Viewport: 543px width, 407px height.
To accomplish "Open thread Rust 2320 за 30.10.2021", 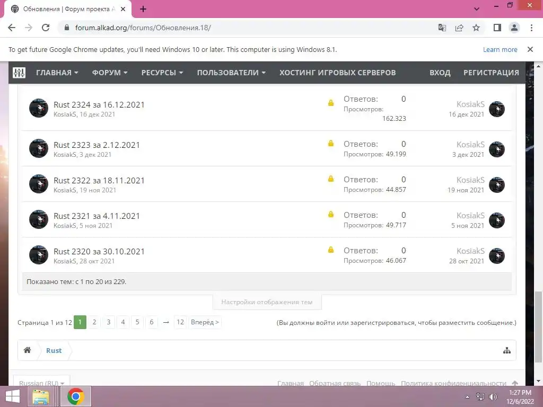I will tap(99, 251).
